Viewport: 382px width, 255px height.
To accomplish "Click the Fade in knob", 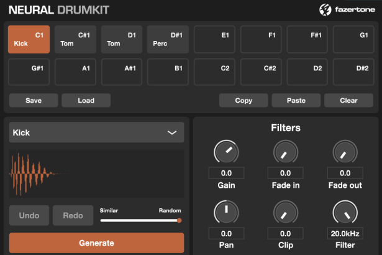I will pyautogui.click(x=285, y=152).
